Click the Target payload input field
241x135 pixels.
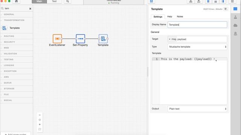[x=202, y=39]
